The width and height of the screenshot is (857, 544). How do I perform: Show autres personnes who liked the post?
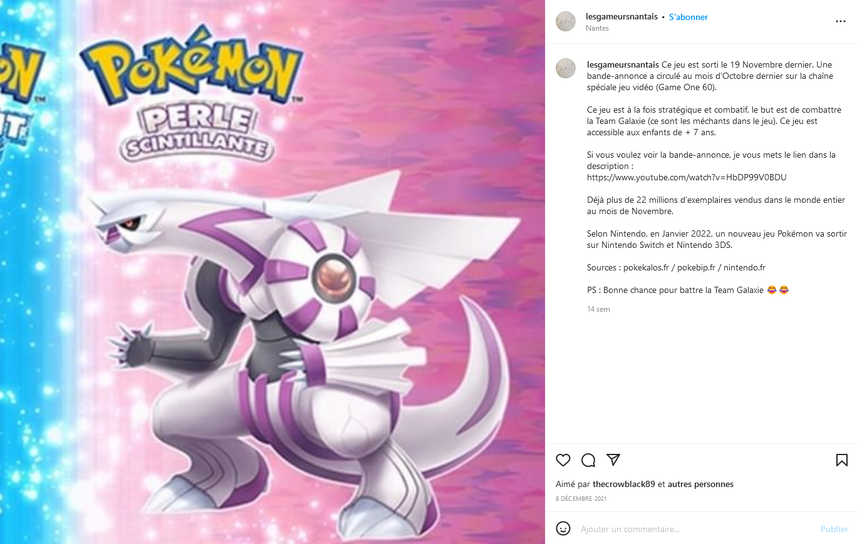(x=700, y=484)
